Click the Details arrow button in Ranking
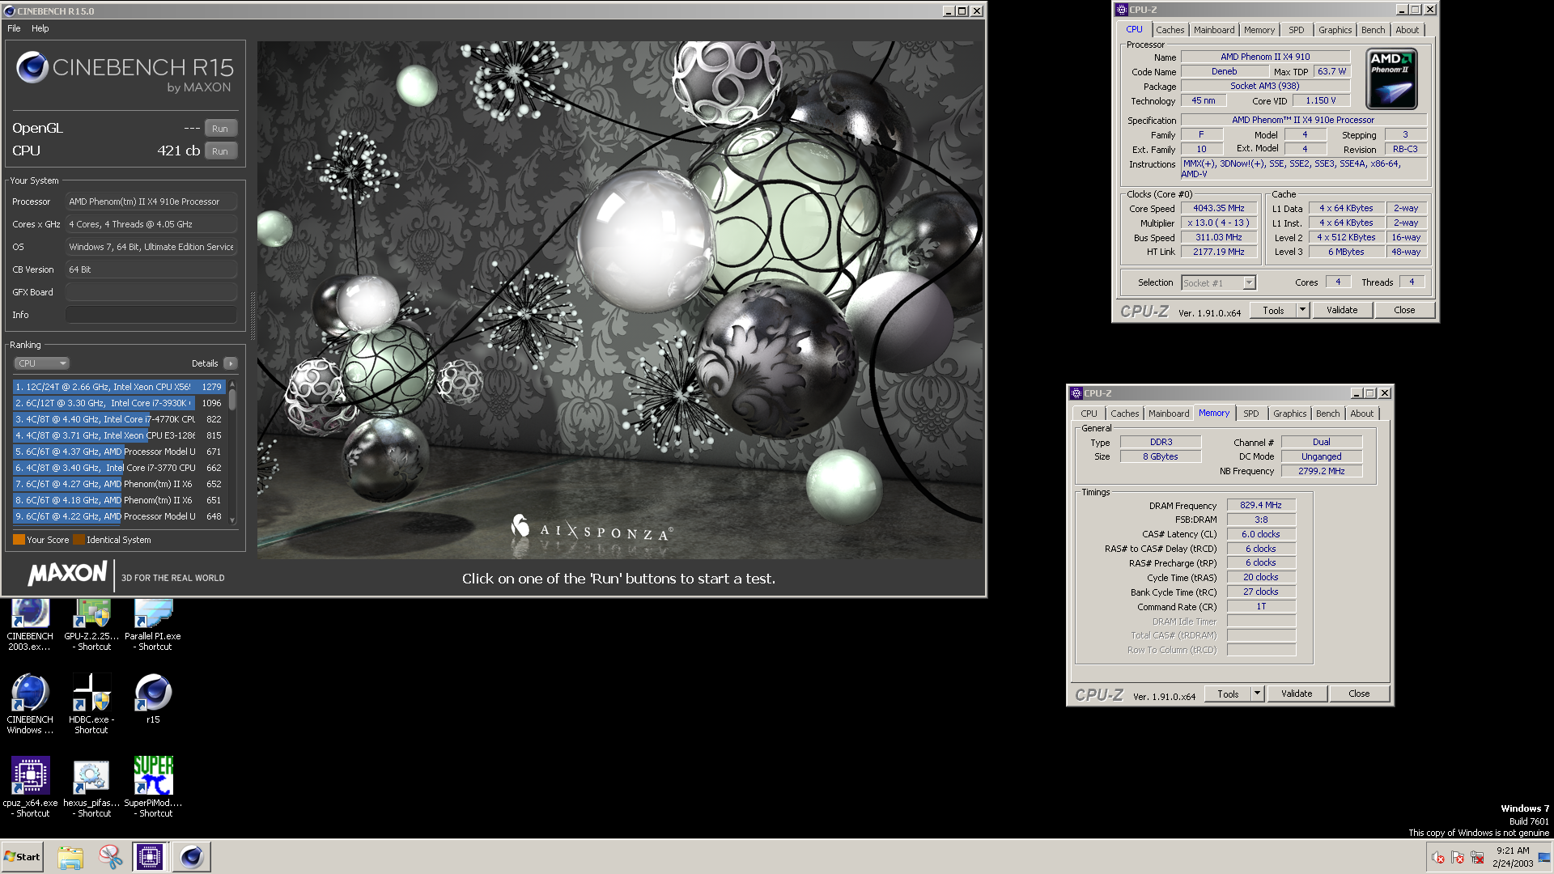The height and width of the screenshot is (874, 1554). click(231, 363)
